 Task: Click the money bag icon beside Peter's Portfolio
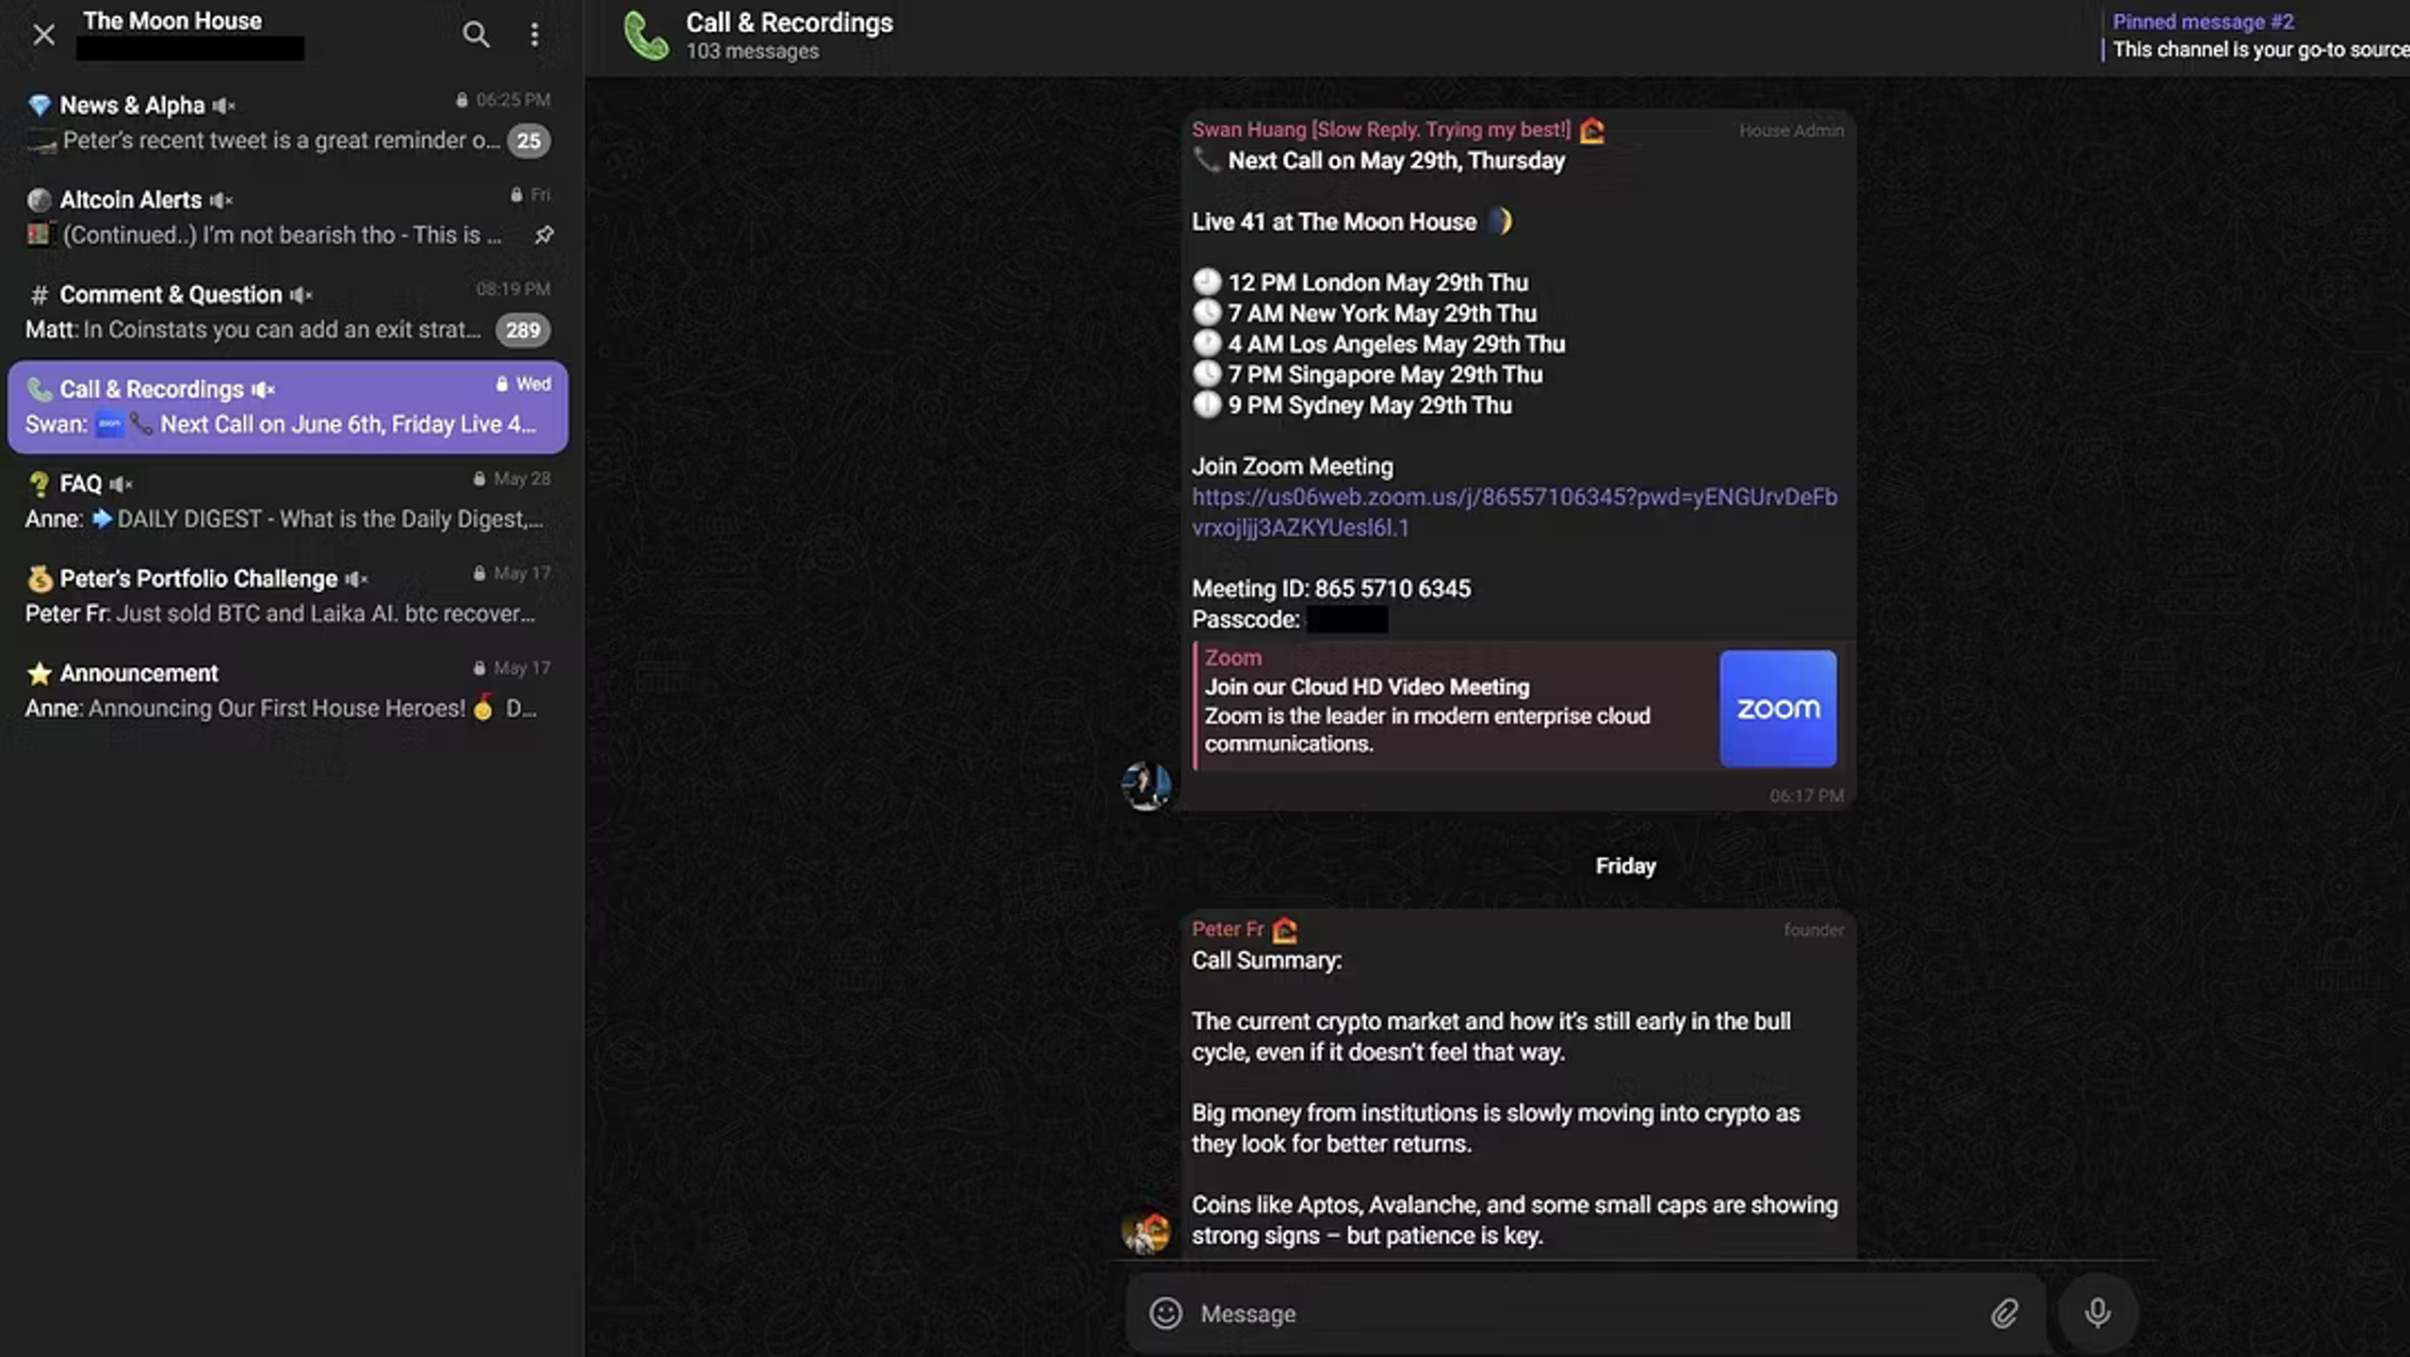(39, 579)
